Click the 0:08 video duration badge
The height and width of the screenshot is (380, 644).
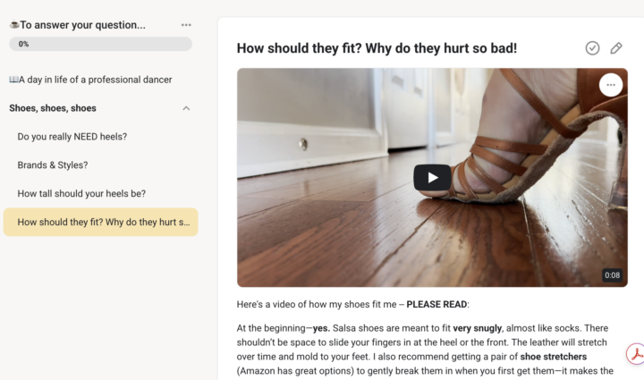tap(612, 275)
